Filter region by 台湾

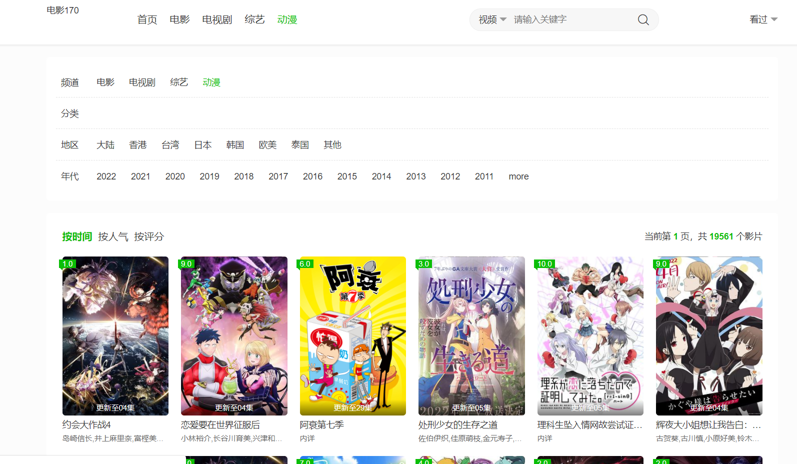(x=170, y=145)
